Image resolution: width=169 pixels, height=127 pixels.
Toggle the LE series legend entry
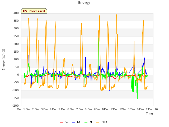[76, 122]
